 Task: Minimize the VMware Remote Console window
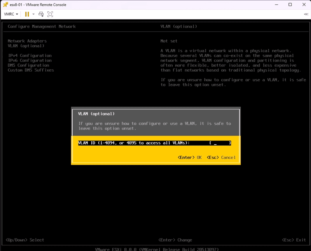click(x=276, y=5)
